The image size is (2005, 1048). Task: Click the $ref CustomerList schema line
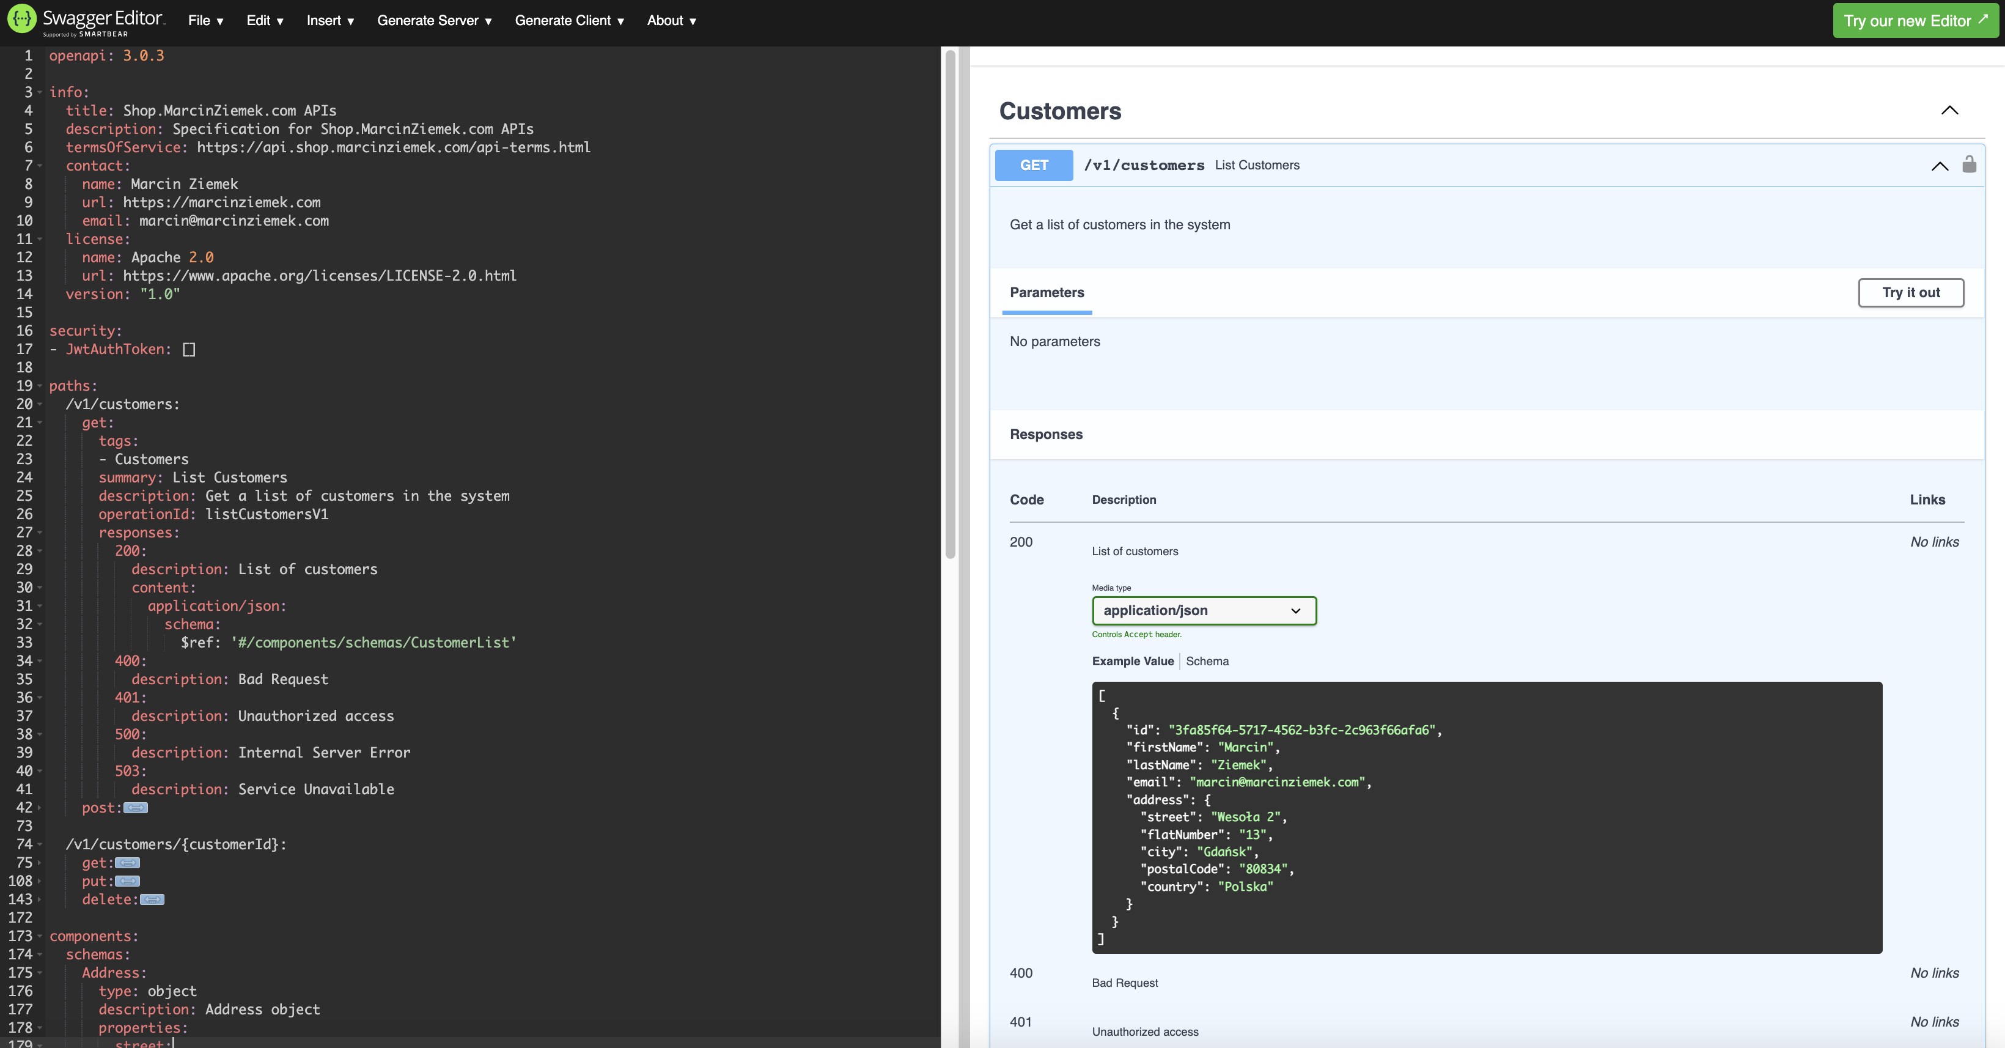pos(348,643)
